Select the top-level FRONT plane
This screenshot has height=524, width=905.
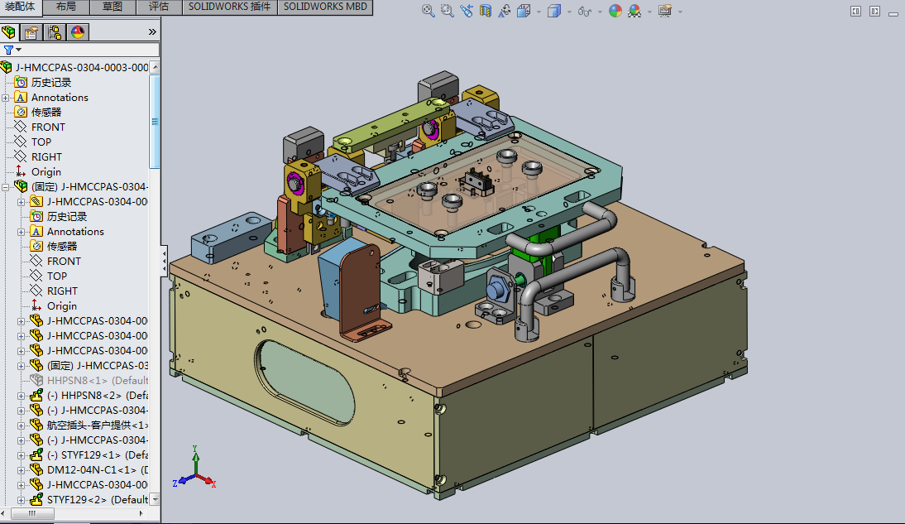point(48,127)
